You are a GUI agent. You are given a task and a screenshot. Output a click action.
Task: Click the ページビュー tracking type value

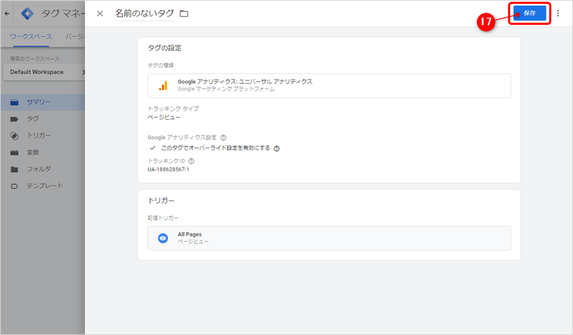coord(164,117)
